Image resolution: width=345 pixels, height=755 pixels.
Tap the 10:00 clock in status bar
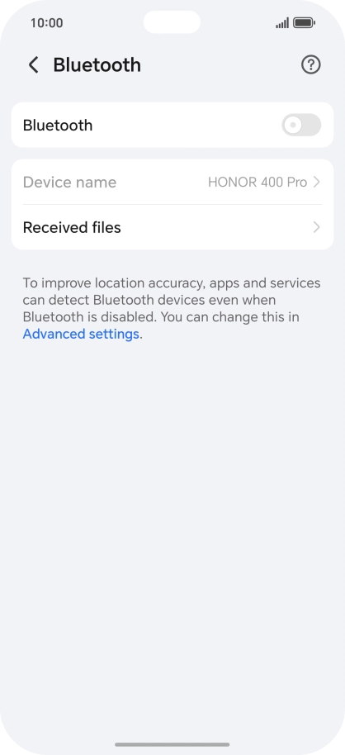point(47,22)
